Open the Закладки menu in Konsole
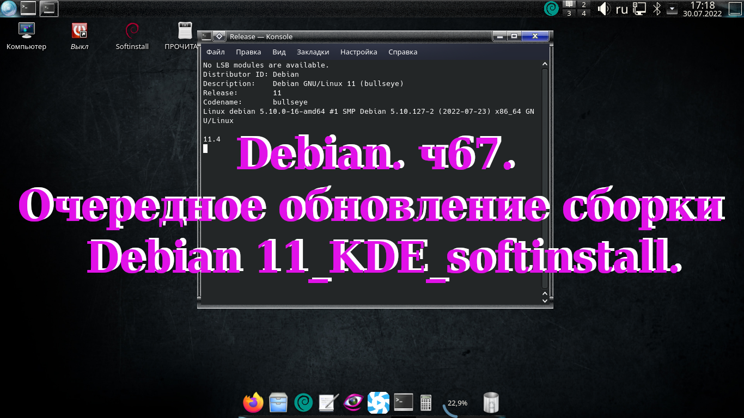Screen dimensions: 744x418 [x=313, y=52]
